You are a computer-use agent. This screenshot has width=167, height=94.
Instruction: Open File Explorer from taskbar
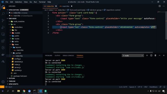pyautogui.click(x=19, y=91)
